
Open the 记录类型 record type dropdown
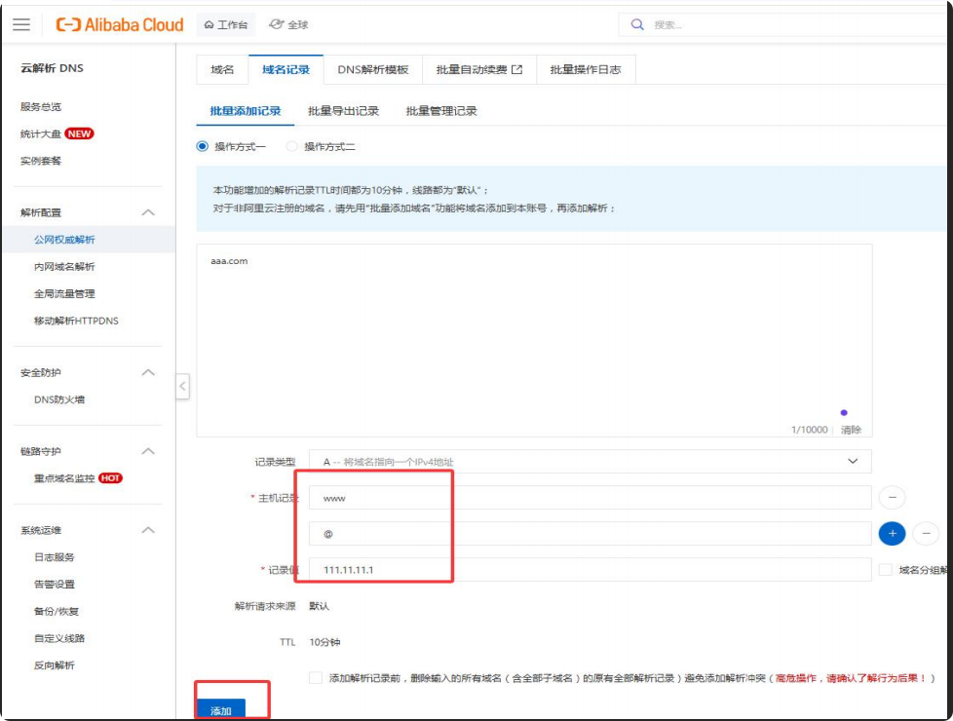coord(590,461)
